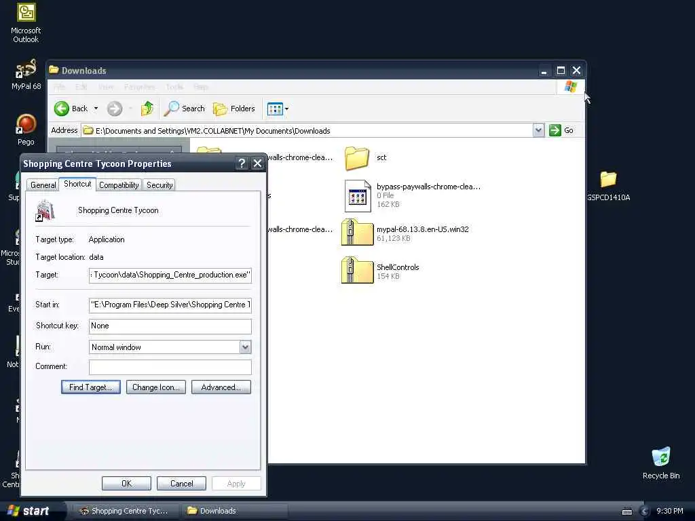Click the Forward arrow in Downloads toolbar
This screenshot has width=695, height=521.
(x=114, y=109)
